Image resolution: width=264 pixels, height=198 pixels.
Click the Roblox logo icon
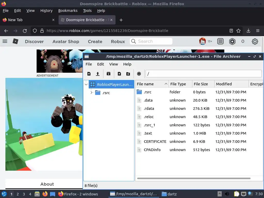point(15,41)
